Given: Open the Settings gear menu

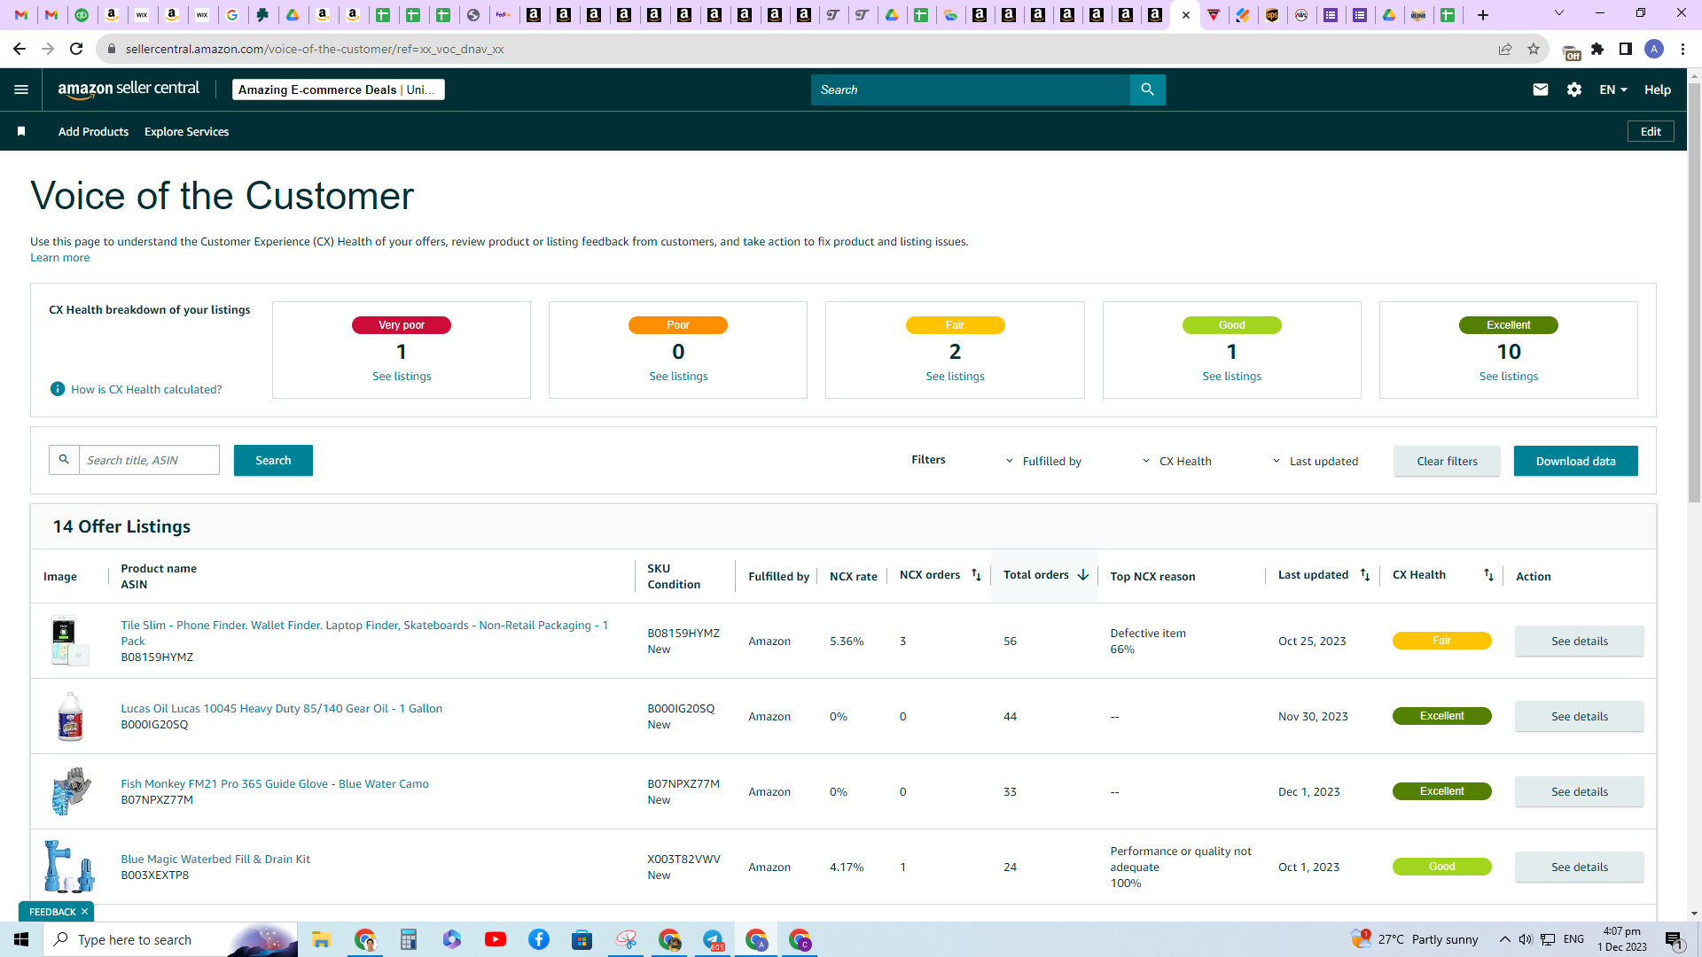Looking at the screenshot, I should coord(1574,89).
